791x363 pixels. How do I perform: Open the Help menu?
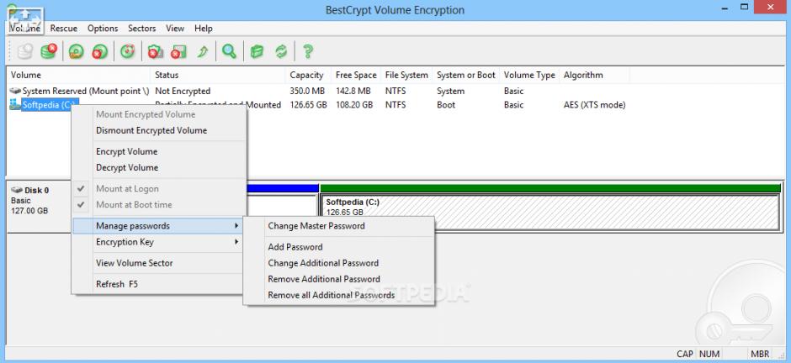tap(204, 29)
